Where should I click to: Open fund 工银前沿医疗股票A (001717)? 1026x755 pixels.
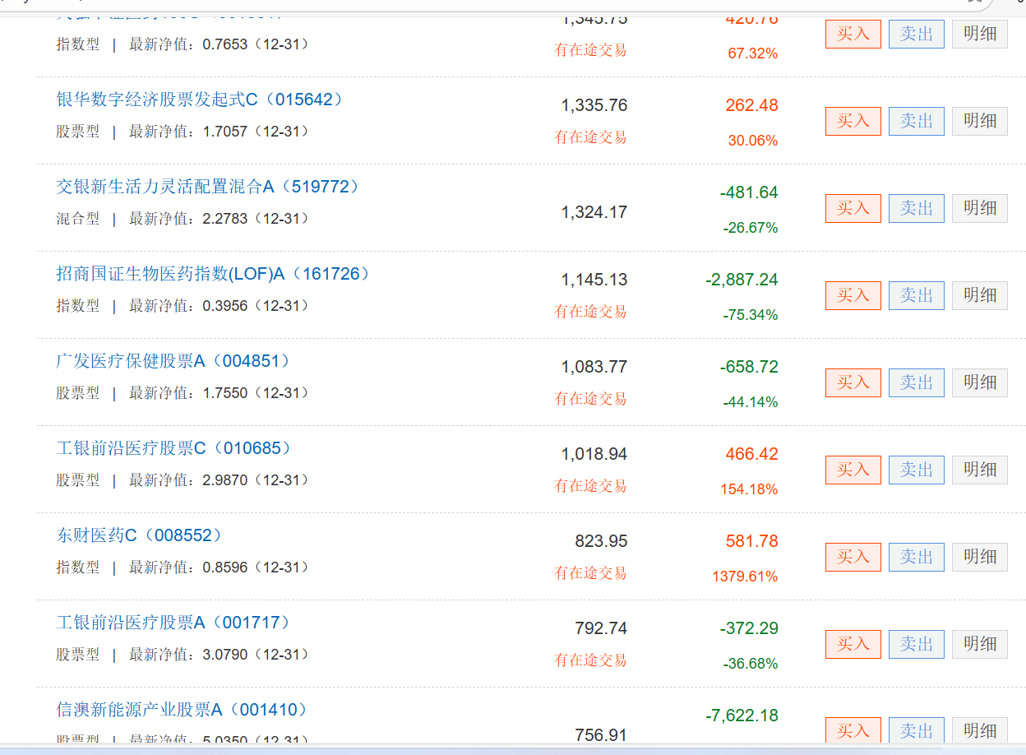click(x=174, y=623)
